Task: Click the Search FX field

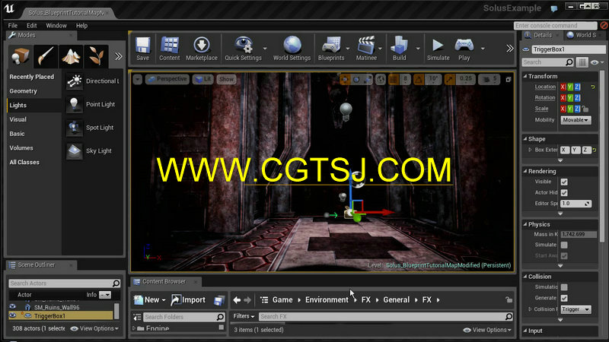Action: click(386, 316)
